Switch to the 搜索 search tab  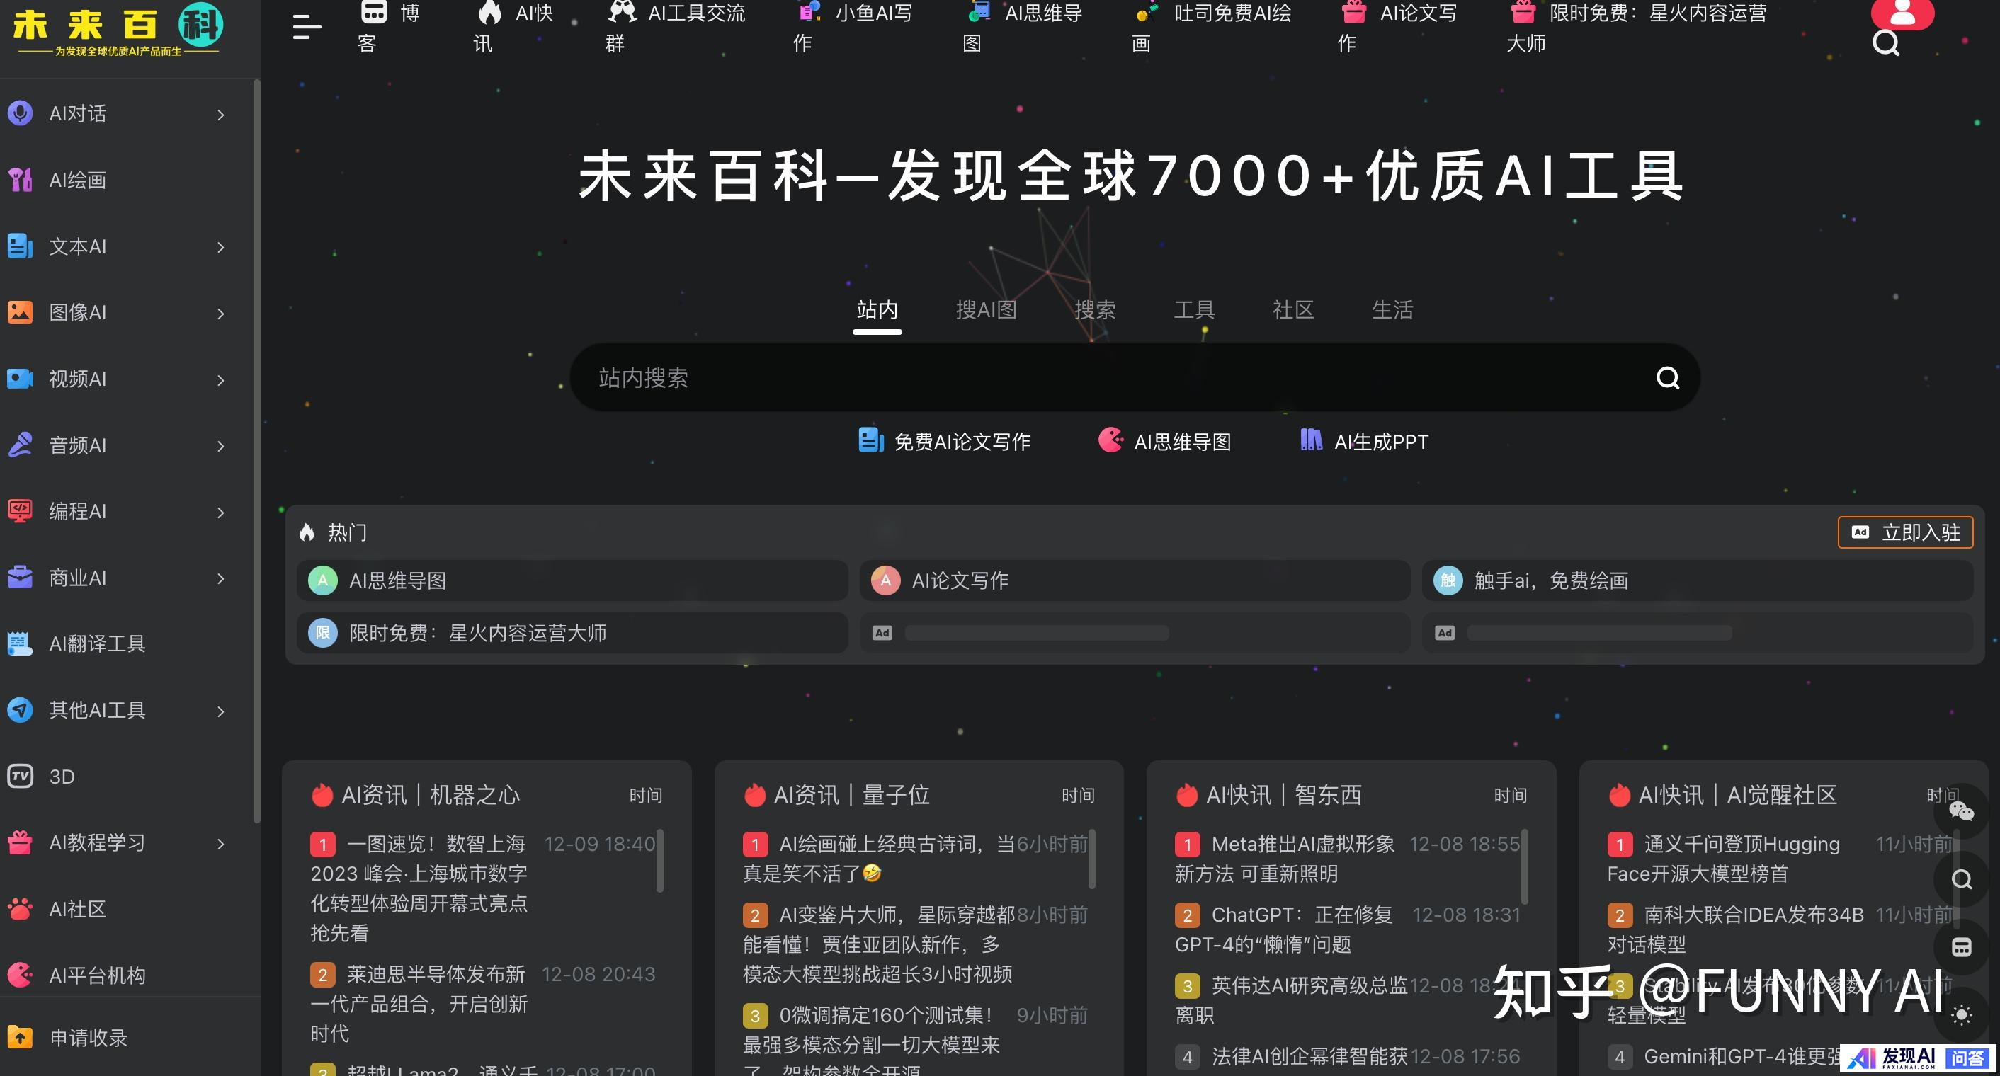coord(1095,309)
